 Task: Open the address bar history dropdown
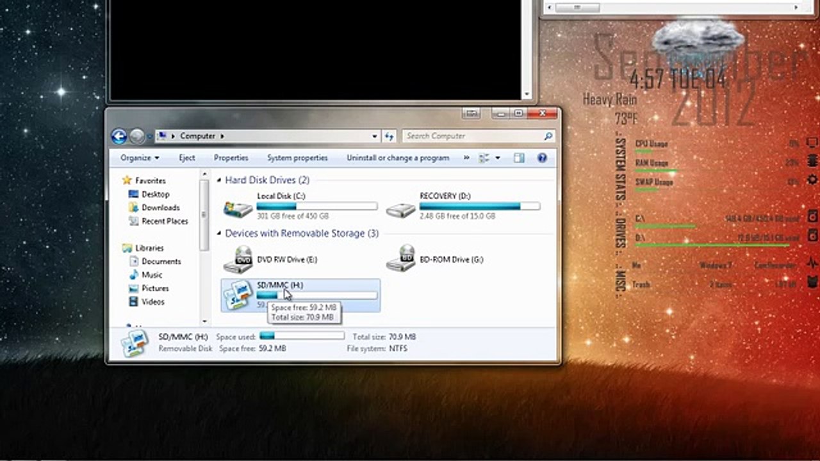(375, 136)
